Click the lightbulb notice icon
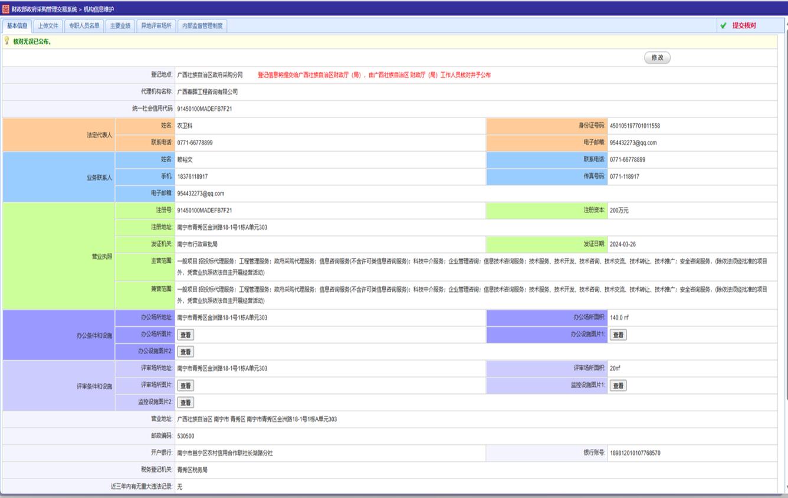Screen dimensions: 788x498 tap(7, 41)
